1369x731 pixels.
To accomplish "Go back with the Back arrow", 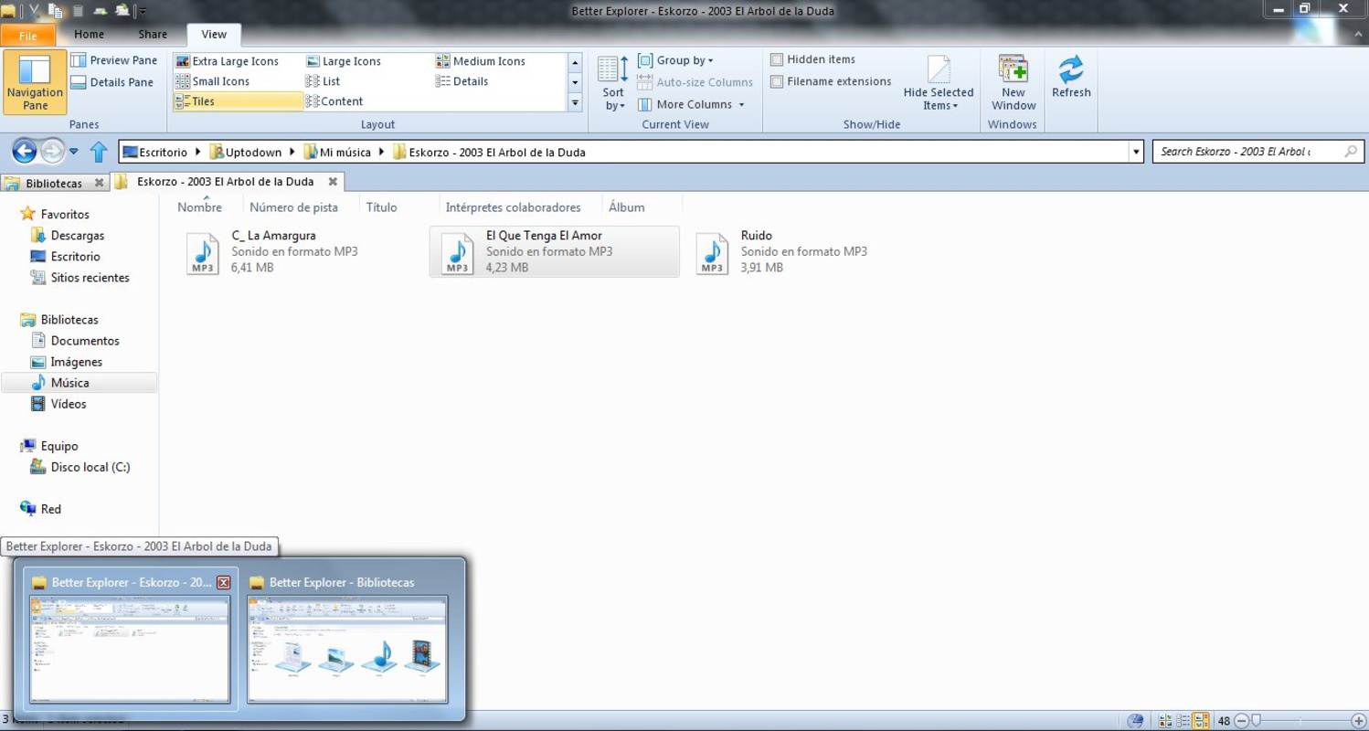I will (25, 151).
